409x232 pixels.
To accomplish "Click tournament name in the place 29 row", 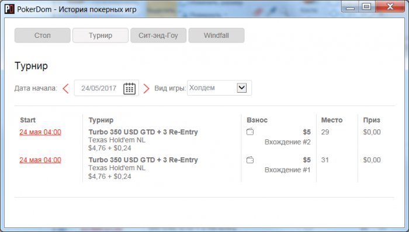I will pos(143,132).
